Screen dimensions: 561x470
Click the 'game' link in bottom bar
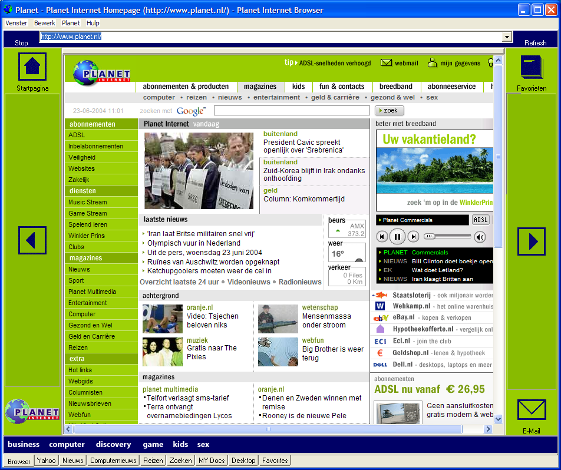coord(153,444)
